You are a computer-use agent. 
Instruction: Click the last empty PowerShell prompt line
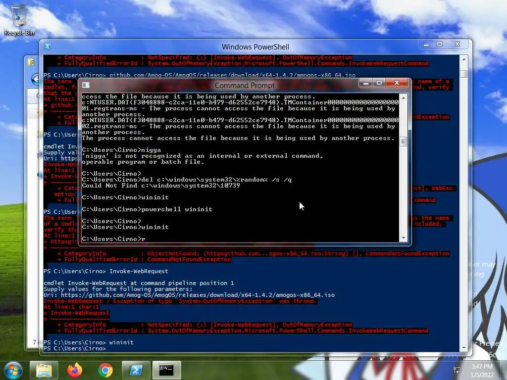pos(75,349)
